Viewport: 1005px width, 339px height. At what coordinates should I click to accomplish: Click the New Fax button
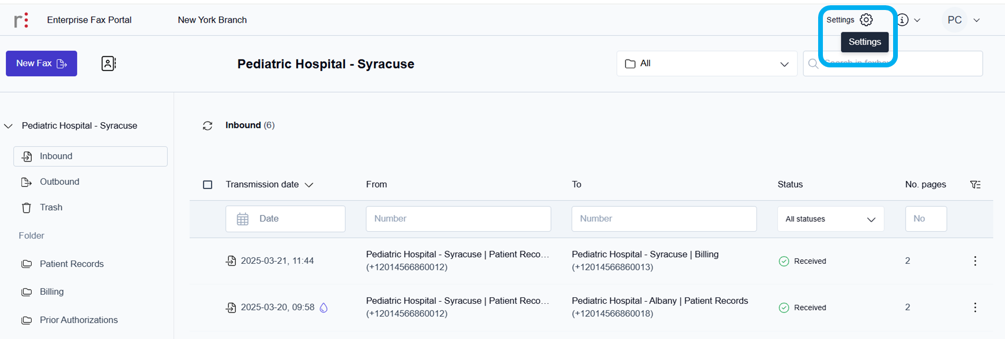click(x=41, y=64)
